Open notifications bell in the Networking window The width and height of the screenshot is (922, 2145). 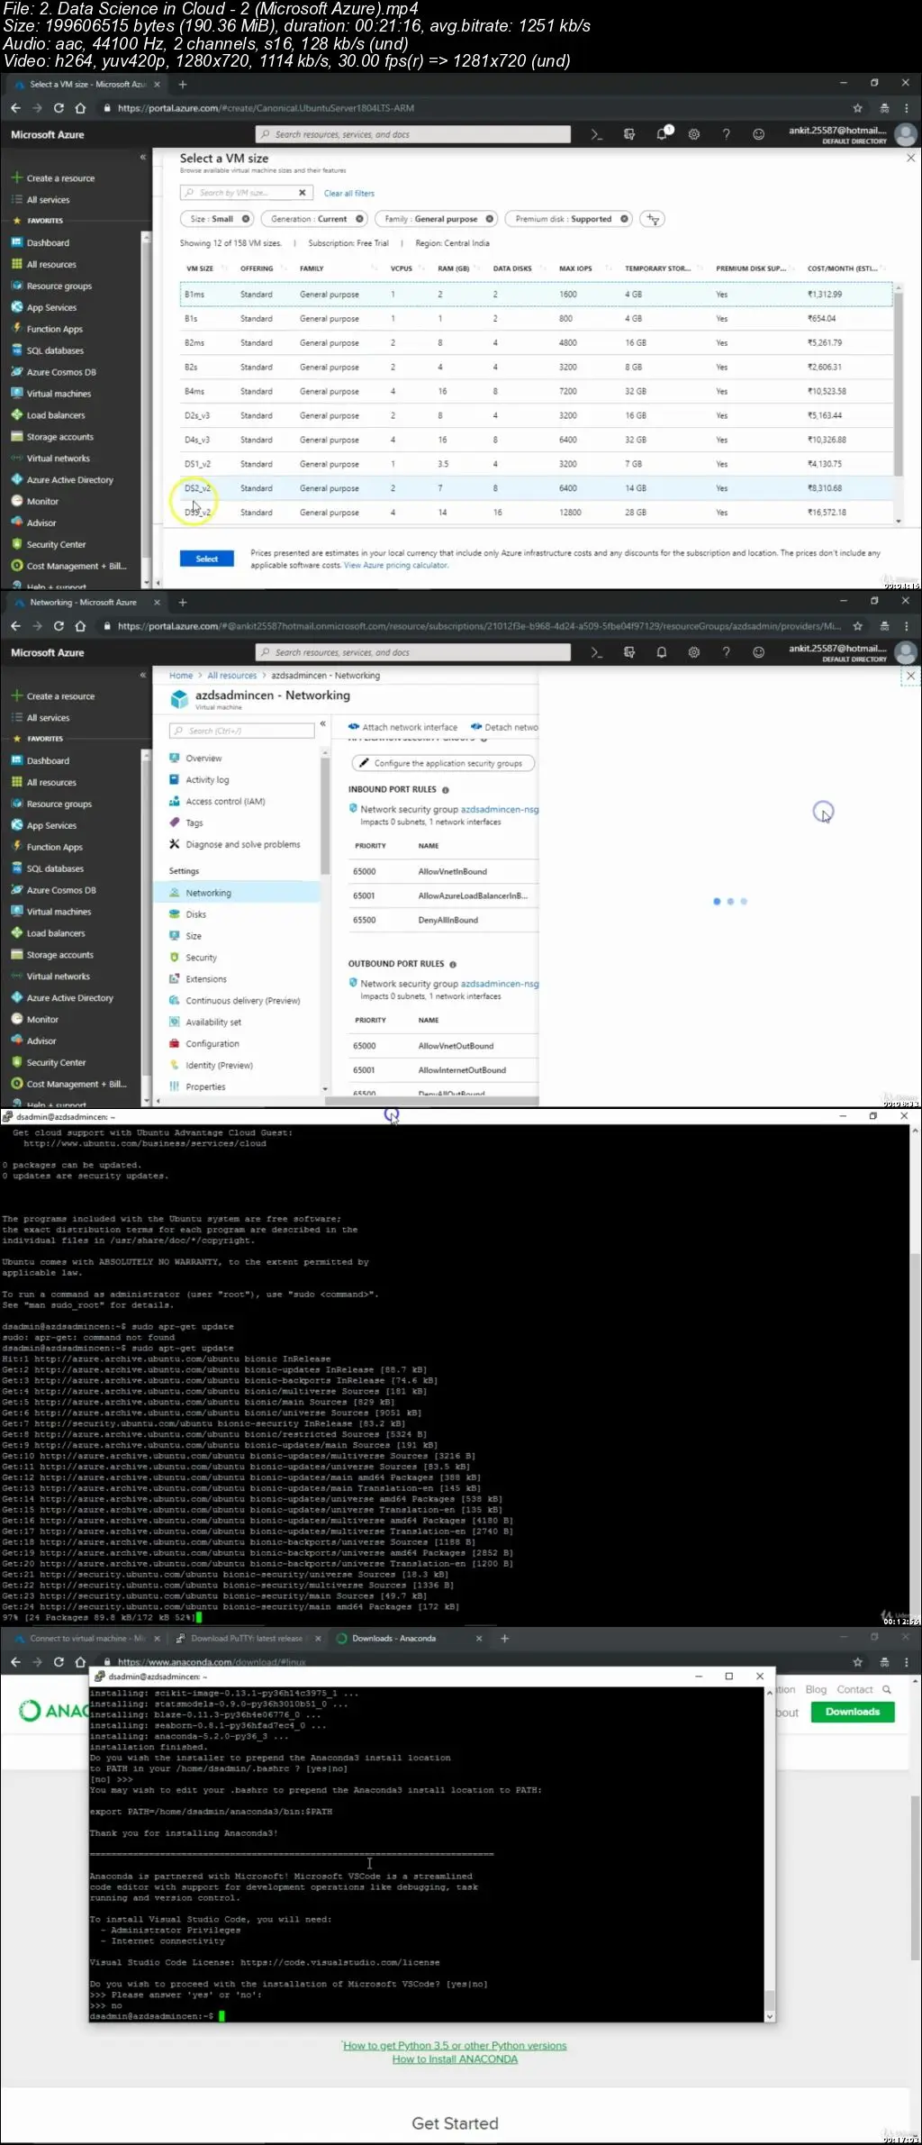click(x=662, y=652)
